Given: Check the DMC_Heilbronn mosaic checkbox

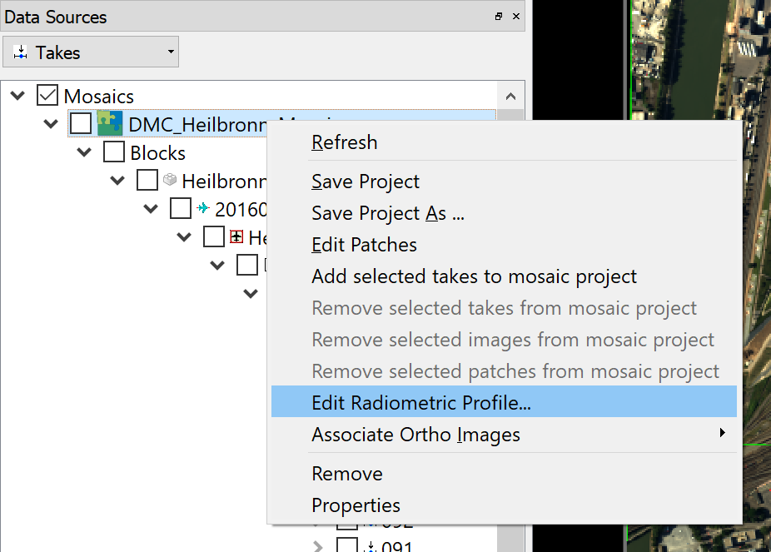Looking at the screenshot, I should [x=81, y=124].
